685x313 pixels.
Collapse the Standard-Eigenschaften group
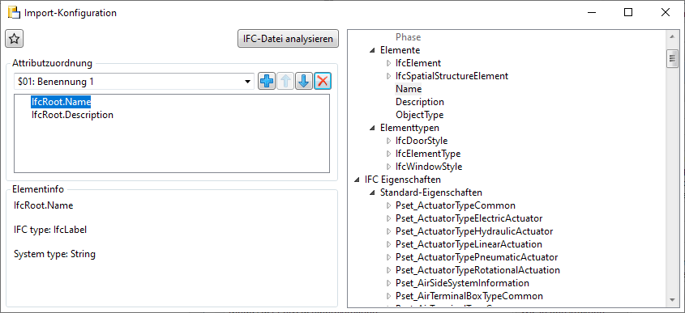(x=372, y=192)
